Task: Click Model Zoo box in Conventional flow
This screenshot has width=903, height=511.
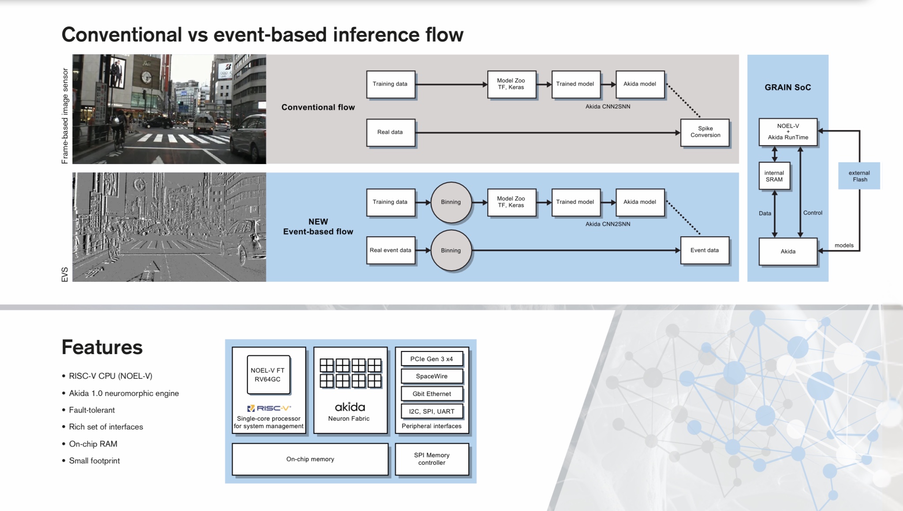Action: click(x=511, y=84)
